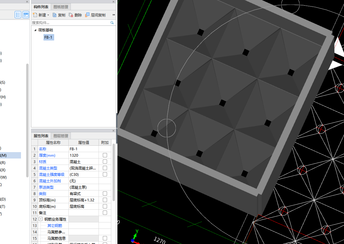The image size is (344, 244).
Task: Toggle the 备注 attach checkbox
Action: [105, 213]
